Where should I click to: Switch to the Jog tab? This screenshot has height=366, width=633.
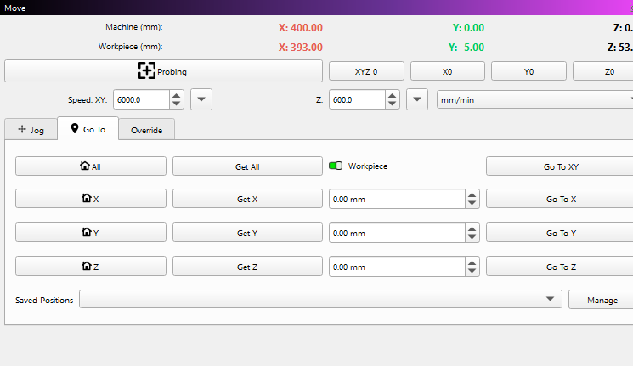pos(31,130)
